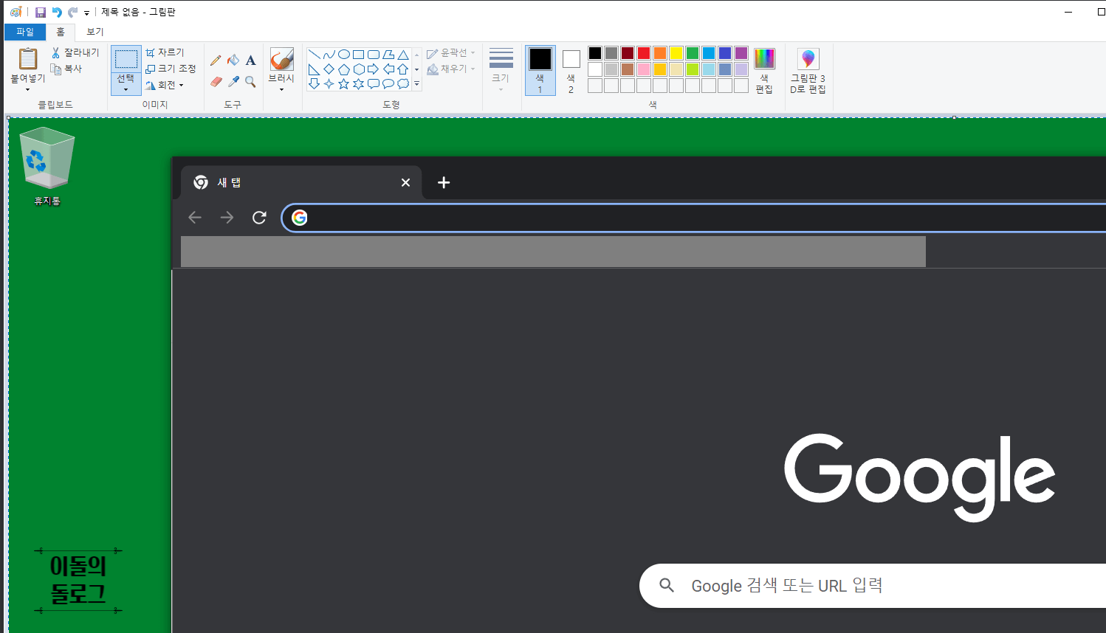Click 복사 copy button

(x=66, y=69)
